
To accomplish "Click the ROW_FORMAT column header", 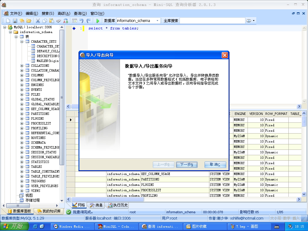I will point(276,114).
